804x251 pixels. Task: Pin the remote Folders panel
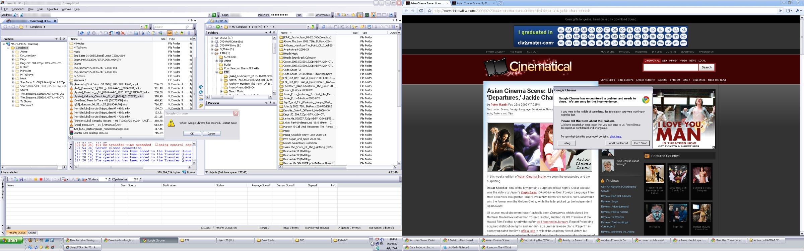(60, 39)
